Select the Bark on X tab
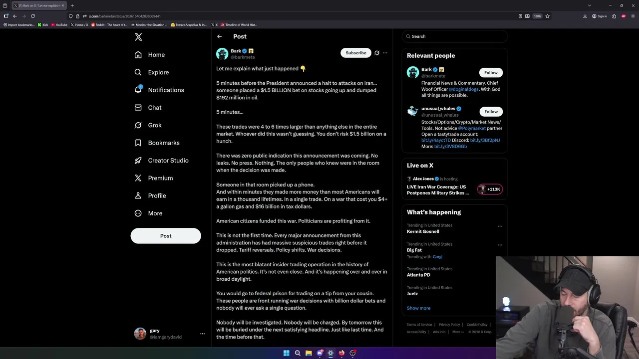639x359 pixels. point(39,5)
